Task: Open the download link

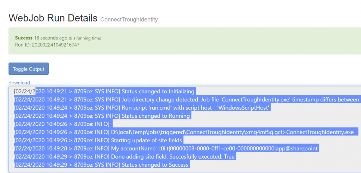Action: (19, 82)
